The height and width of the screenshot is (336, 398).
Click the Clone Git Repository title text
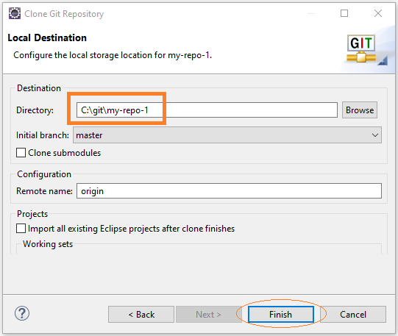(64, 14)
